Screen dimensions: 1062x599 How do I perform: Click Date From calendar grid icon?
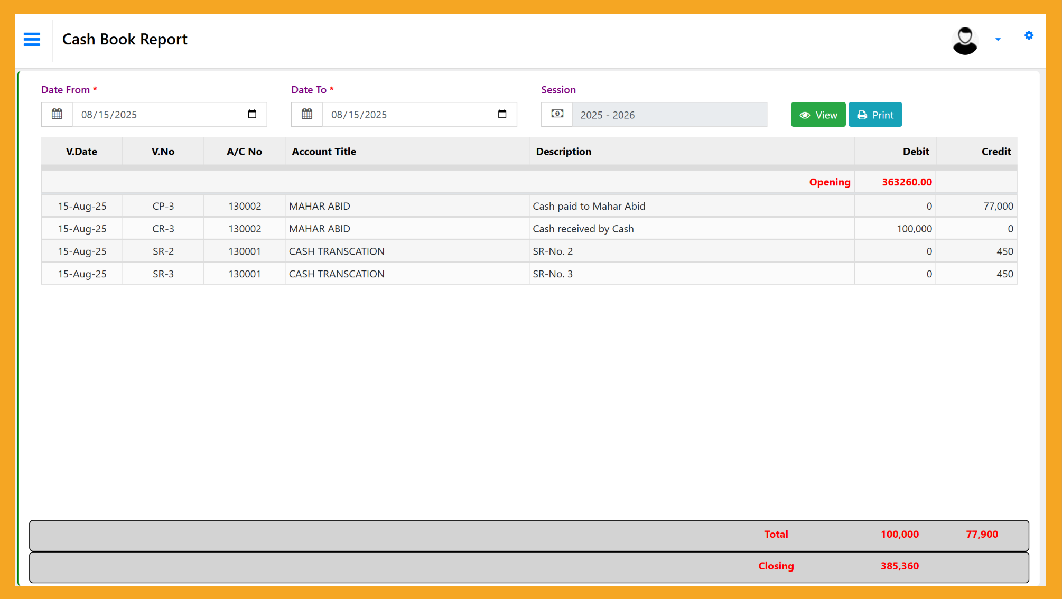(57, 114)
